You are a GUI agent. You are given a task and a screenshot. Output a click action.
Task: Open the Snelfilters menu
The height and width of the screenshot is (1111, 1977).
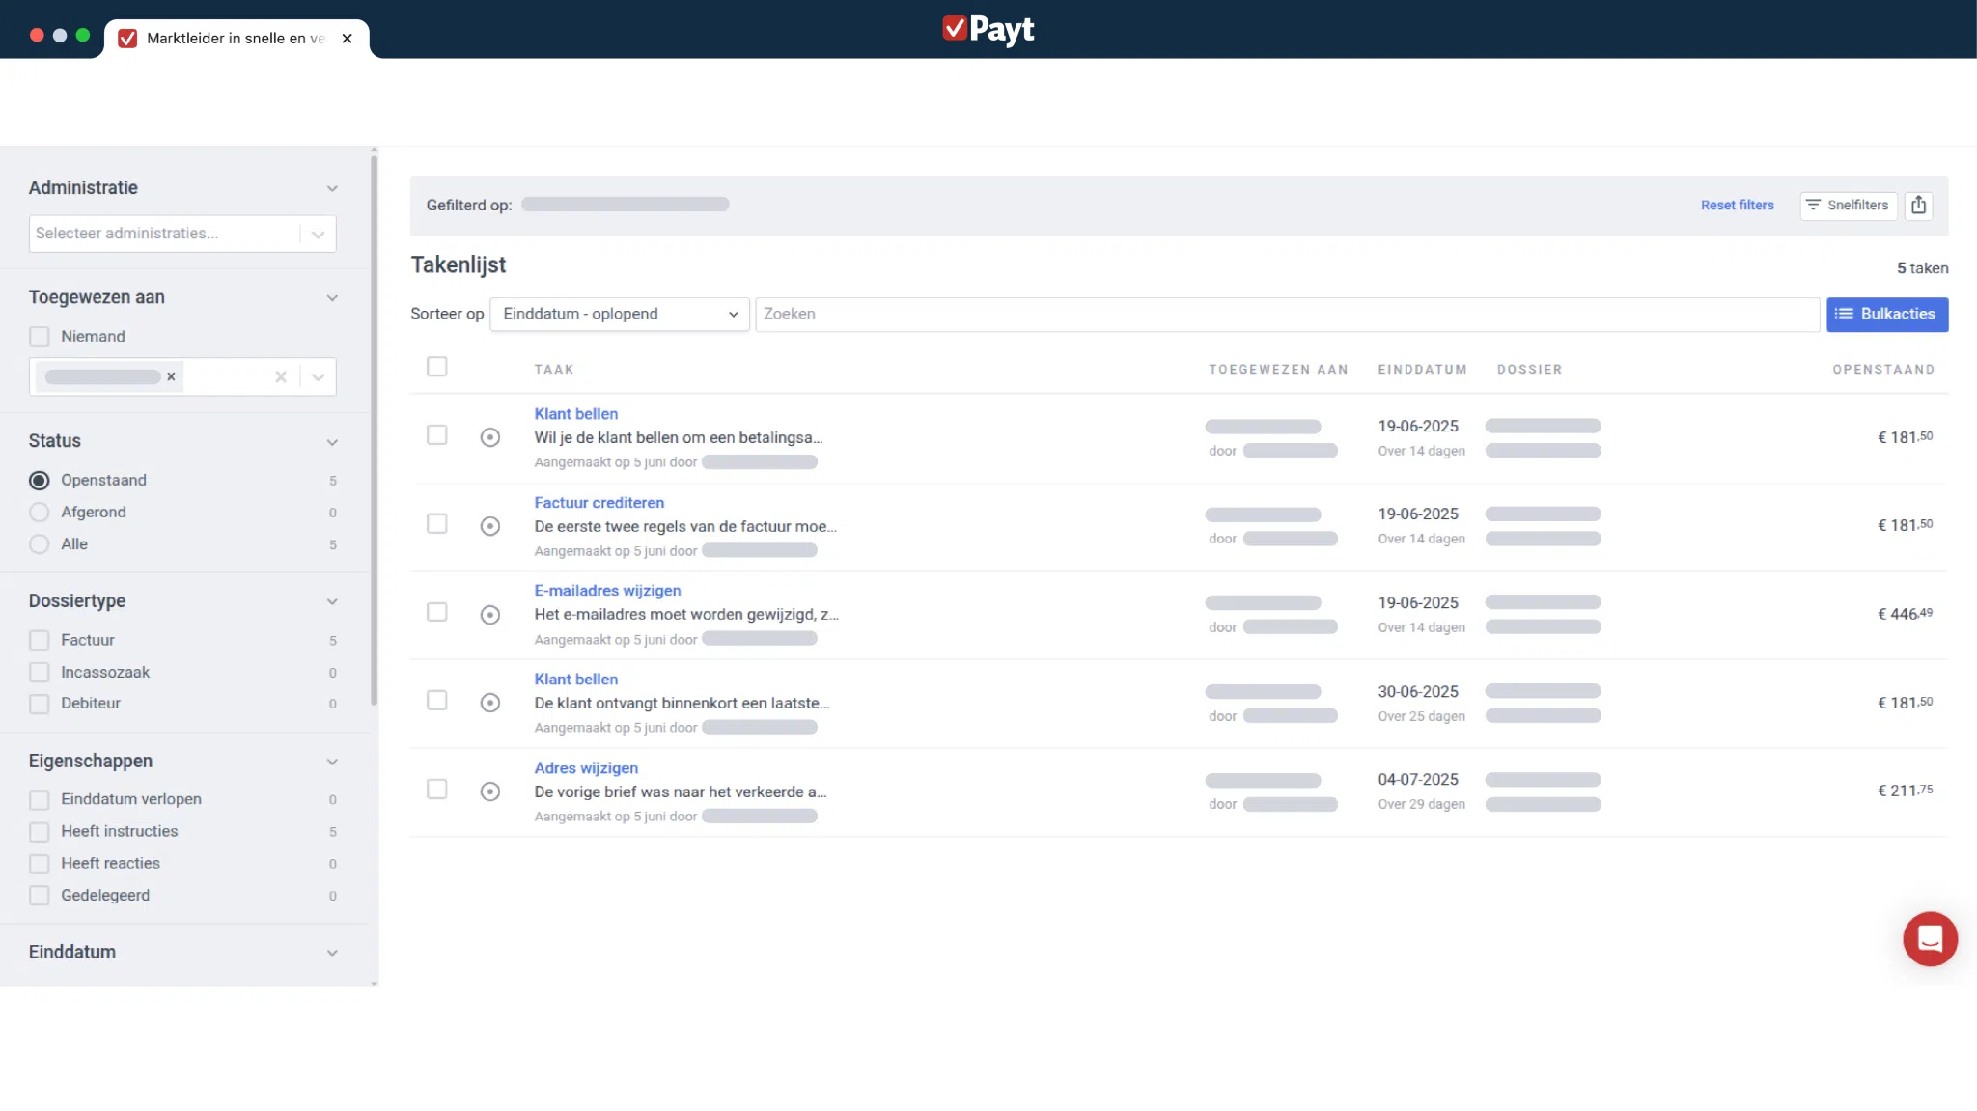[1848, 206]
